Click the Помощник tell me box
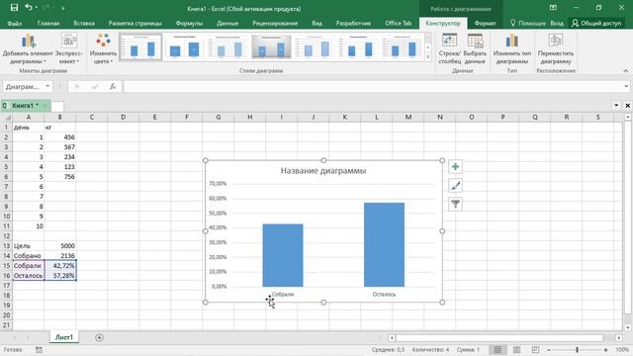The height and width of the screenshot is (356, 633). coord(527,23)
